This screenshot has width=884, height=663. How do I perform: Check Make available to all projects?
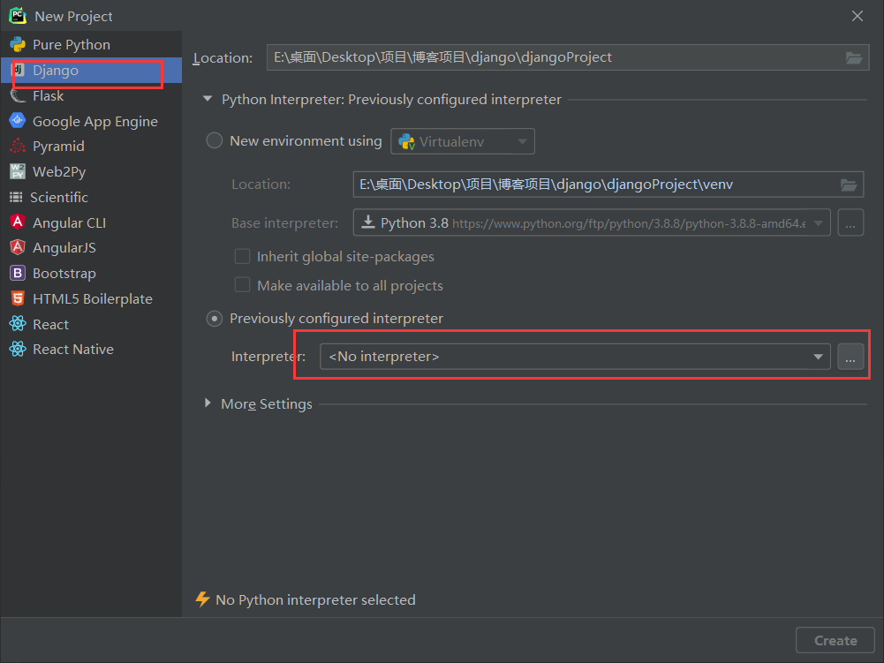click(243, 284)
